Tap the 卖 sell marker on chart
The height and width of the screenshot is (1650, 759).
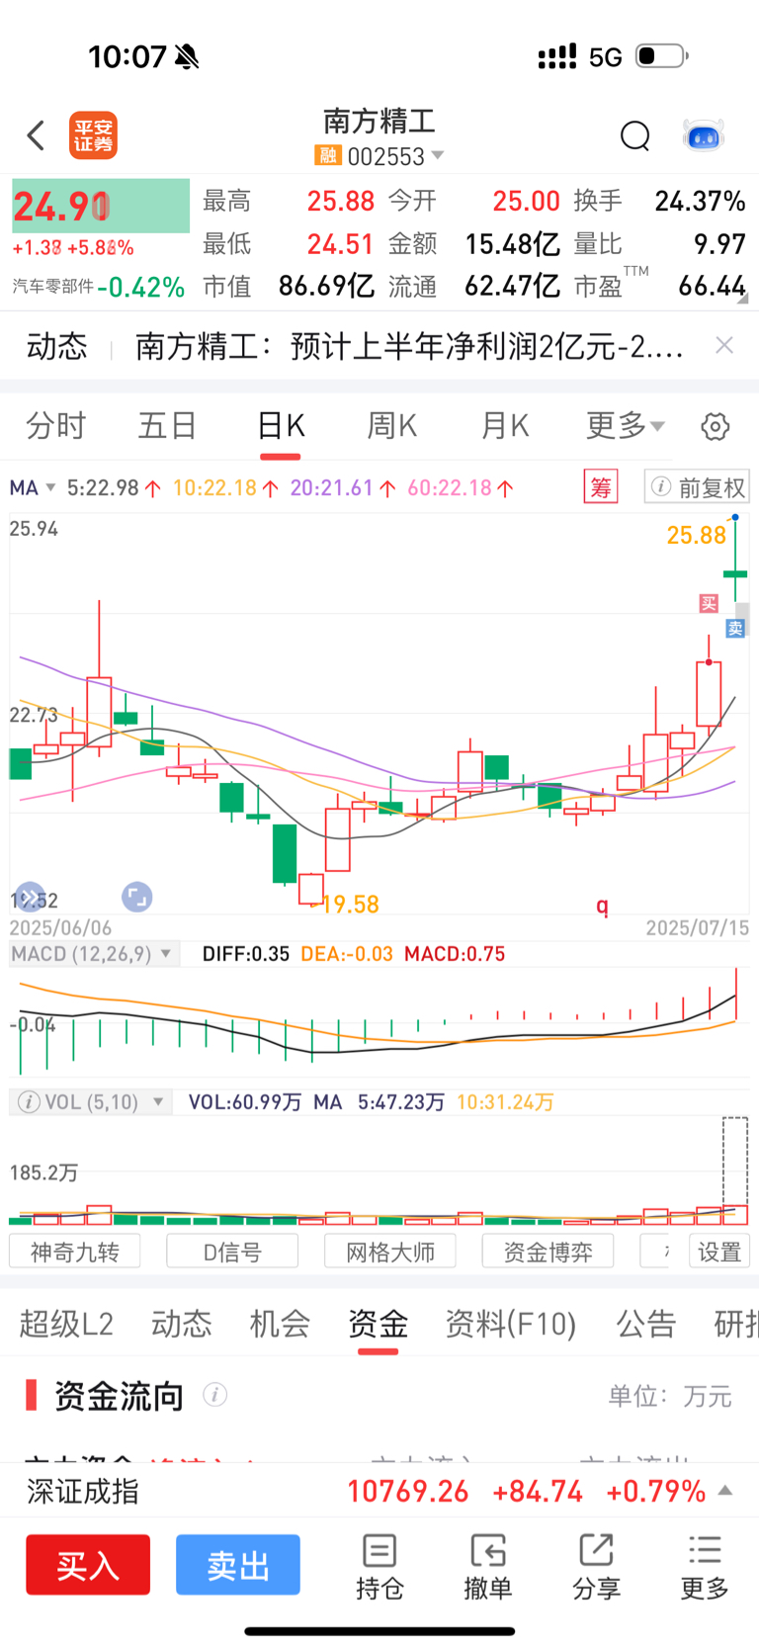pos(735,628)
